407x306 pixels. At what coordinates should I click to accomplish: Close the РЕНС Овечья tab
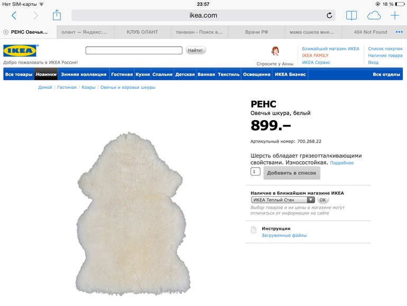[x=6, y=32]
